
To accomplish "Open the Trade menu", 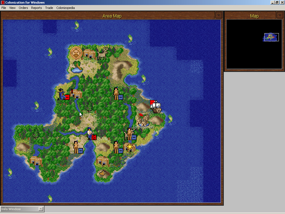I will (x=49, y=8).
